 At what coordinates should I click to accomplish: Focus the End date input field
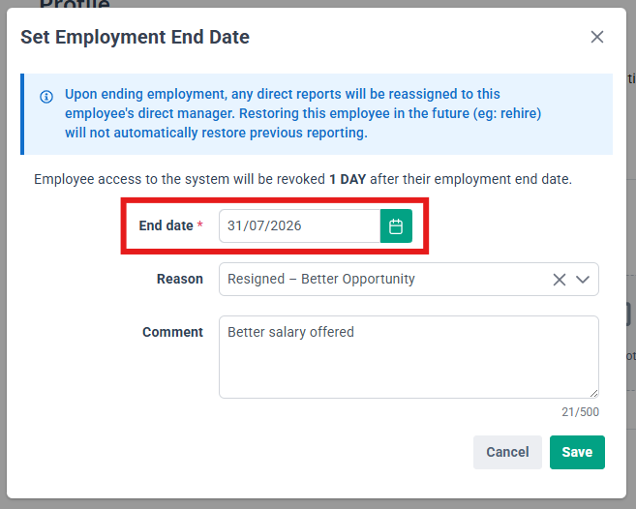(x=300, y=225)
